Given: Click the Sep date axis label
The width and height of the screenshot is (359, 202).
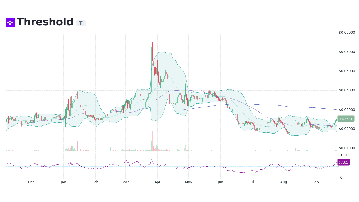Looking at the screenshot, I should pyautogui.click(x=316, y=182).
